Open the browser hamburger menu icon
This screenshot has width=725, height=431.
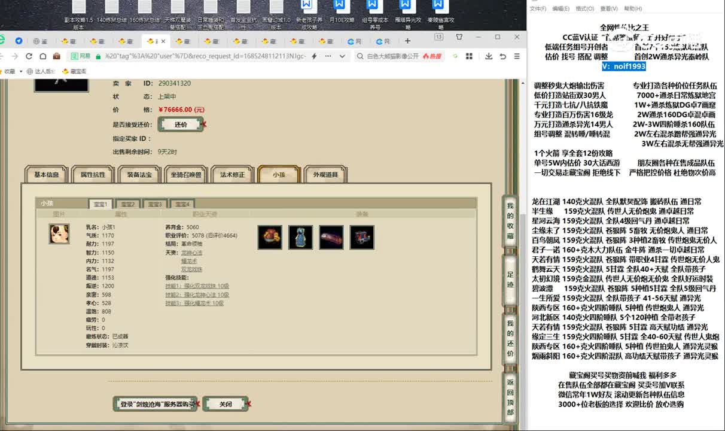coord(517,56)
